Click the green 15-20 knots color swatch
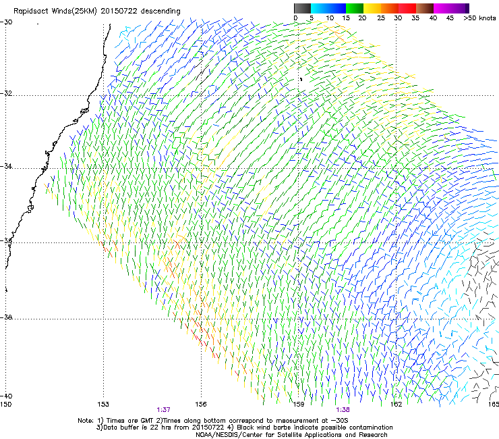The height and width of the screenshot is (439, 499). point(355,8)
